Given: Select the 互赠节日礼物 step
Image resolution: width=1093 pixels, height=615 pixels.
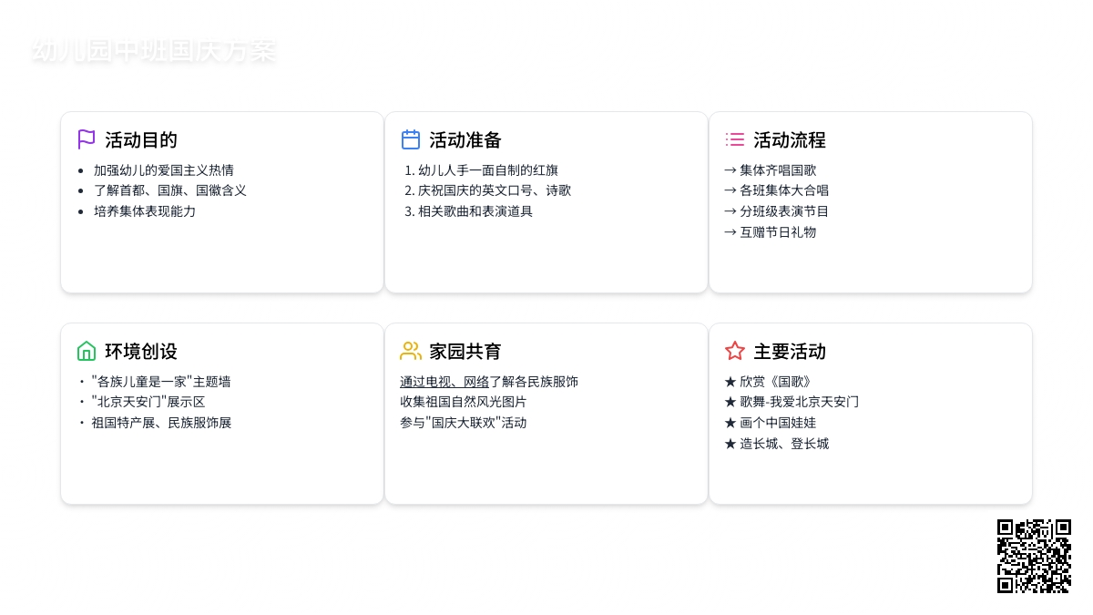Looking at the screenshot, I should (x=771, y=232).
